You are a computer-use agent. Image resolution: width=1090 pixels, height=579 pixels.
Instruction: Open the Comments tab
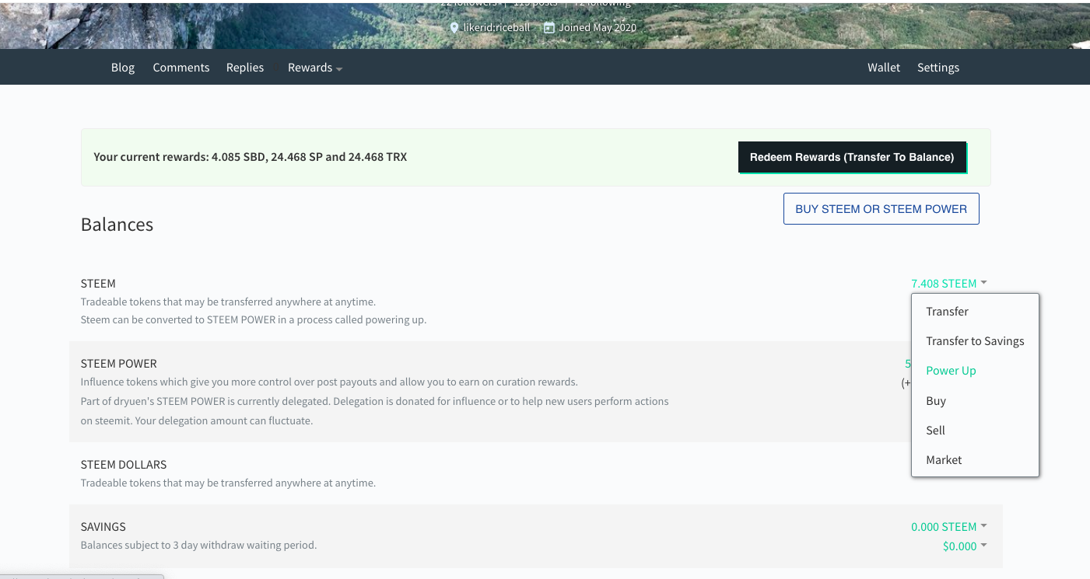[181, 68]
